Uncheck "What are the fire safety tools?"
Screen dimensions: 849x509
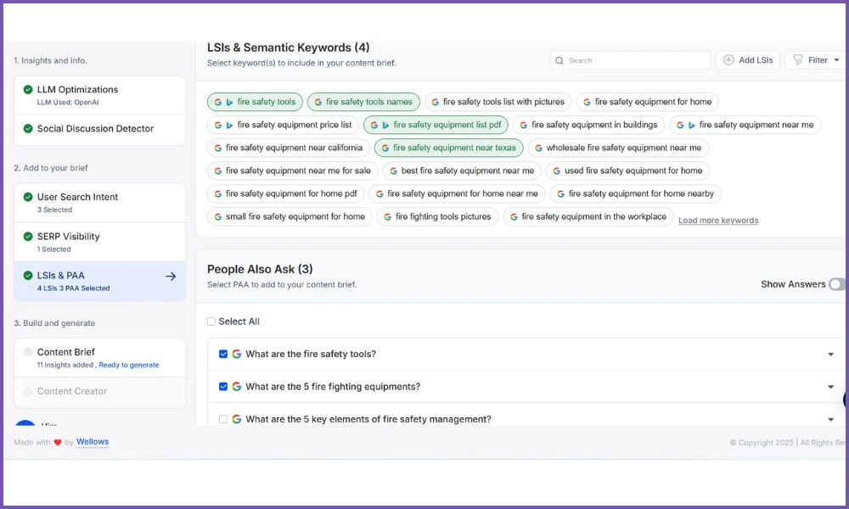223,355
